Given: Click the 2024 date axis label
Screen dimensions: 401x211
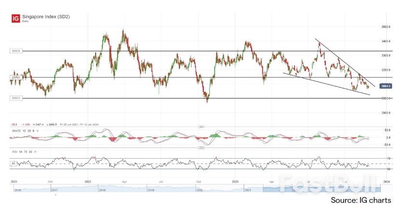Looking at the screenshot, I should coord(387,182).
